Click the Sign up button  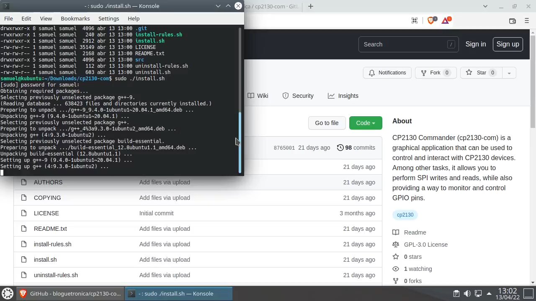508,44
